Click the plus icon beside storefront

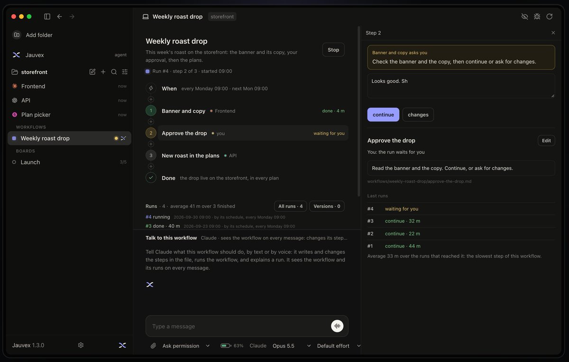[103, 72]
